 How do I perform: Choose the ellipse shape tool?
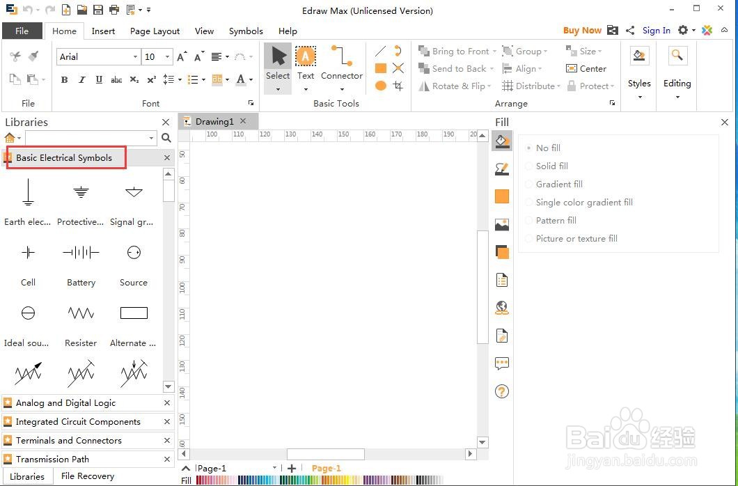pyautogui.click(x=381, y=86)
